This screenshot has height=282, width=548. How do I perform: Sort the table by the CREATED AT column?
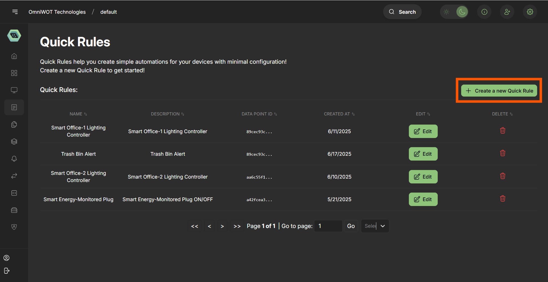tap(339, 114)
